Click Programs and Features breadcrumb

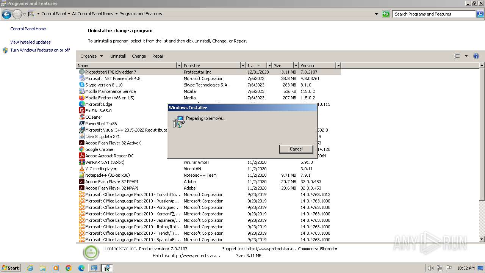(141, 14)
